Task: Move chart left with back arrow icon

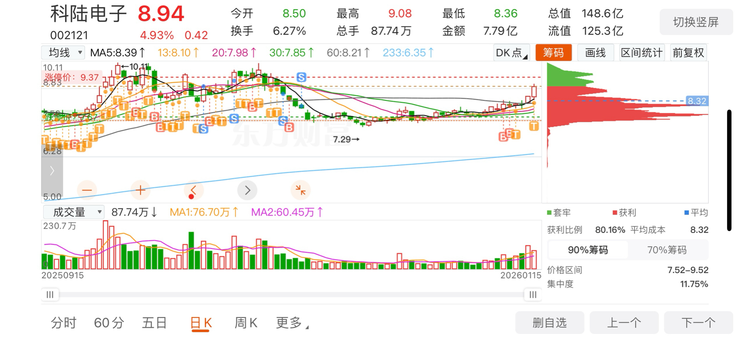Action: pos(194,190)
